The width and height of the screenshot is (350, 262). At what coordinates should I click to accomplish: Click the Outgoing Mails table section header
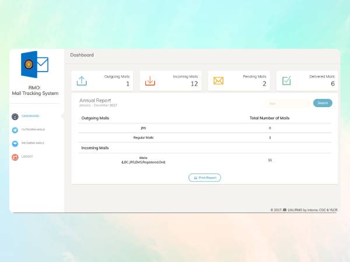coord(95,118)
